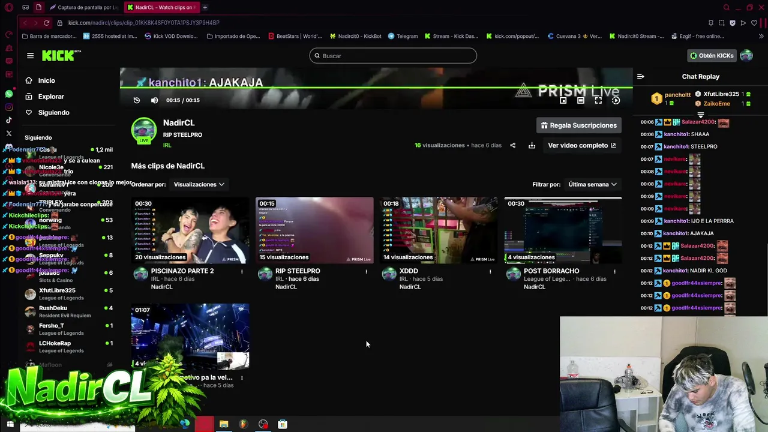The height and width of the screenshot is (432, 768).
Task: Click the green clip progress bar
Action: coord(376,88)
